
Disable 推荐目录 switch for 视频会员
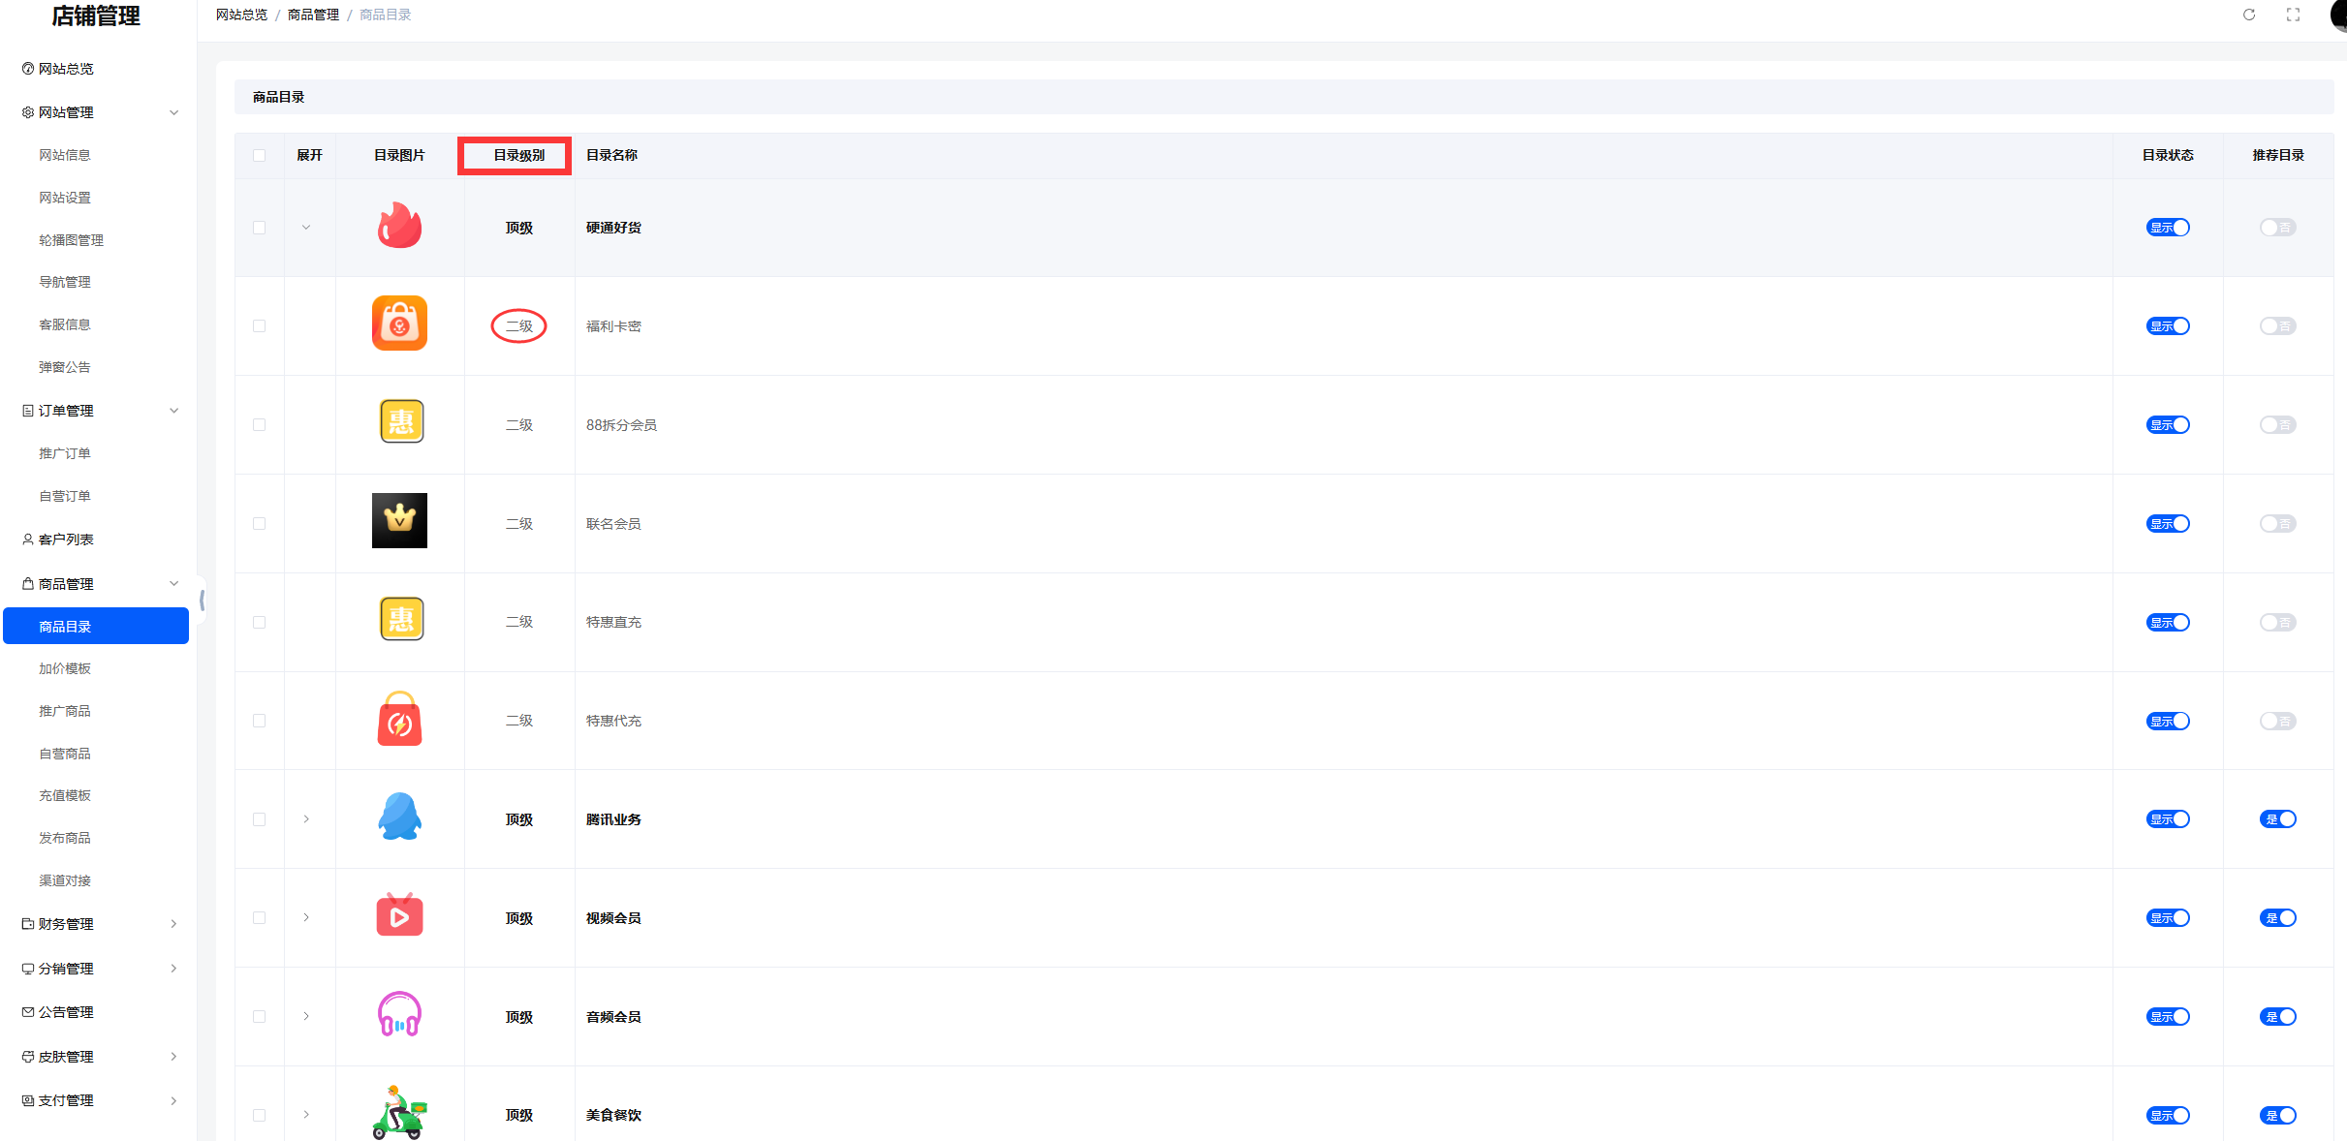coord(2278,917)
